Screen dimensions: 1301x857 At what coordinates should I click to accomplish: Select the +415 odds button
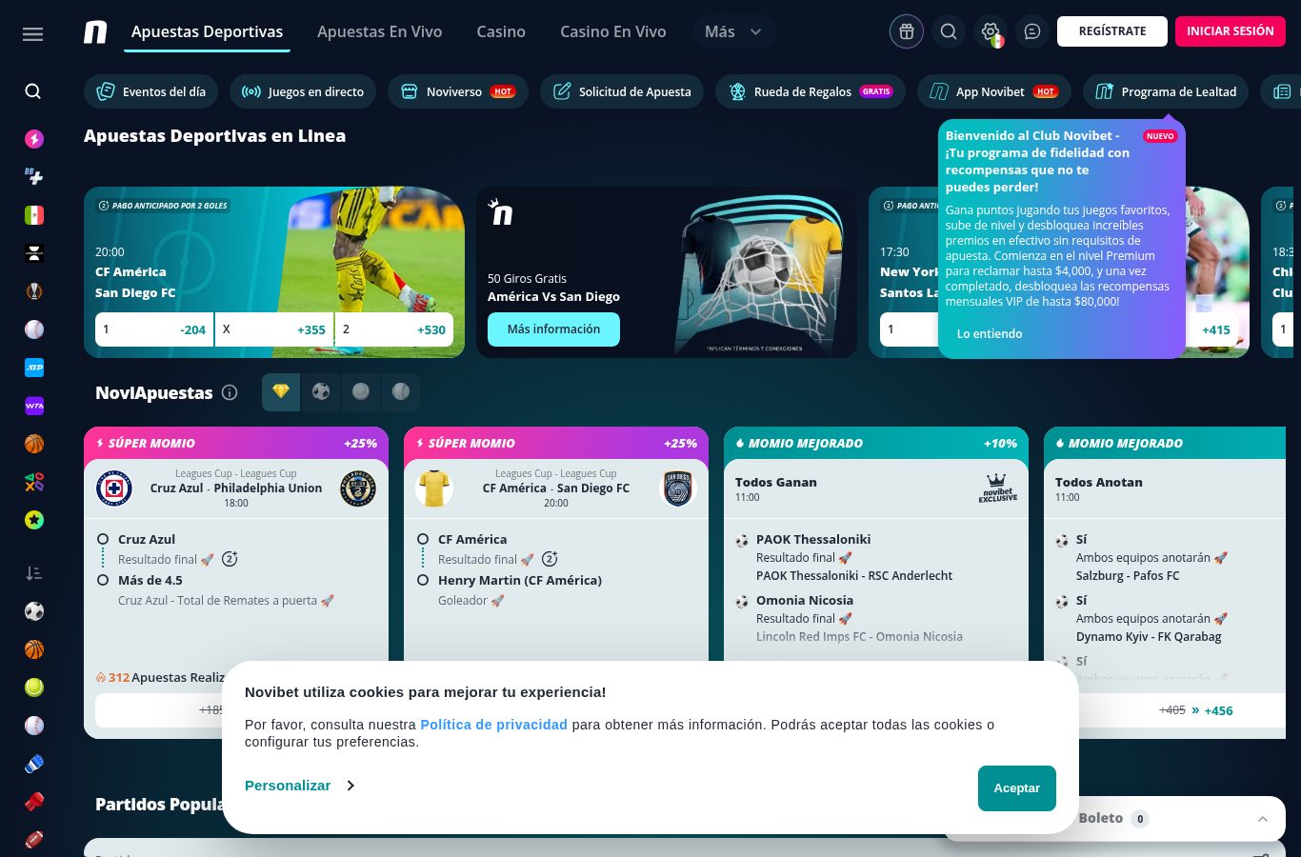(1213, 329)
